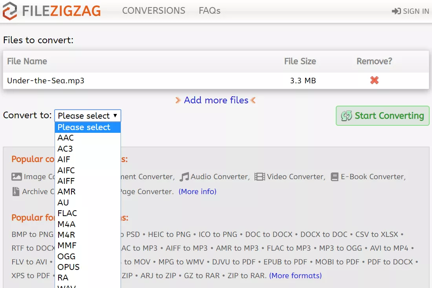This screenshot has width=432, height=288.
Task: Select AAC as the output format
Action: (65, 138)
